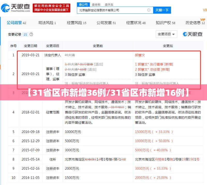Click the 序号 column header
The height and width of the screenshot is (185, 207).
point(13,46)
